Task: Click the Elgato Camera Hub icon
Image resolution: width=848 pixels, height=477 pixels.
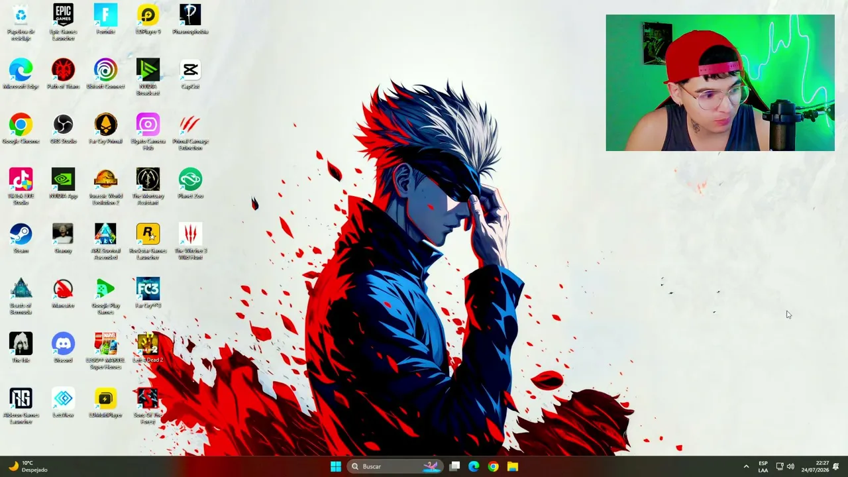Action: 148,132
